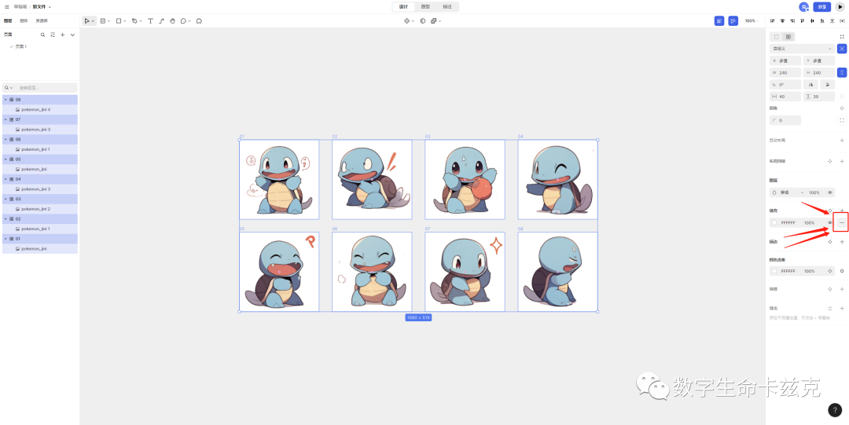This screenshot has width=849, height=425.
Task: Switch to the Inspect tab (标注)
Action: [x=447, y=6]
